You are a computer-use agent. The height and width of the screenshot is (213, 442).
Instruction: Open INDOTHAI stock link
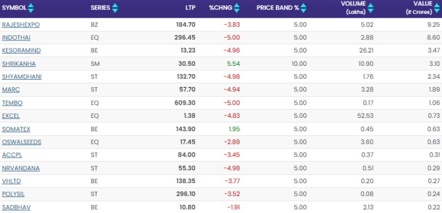tap(16, 38)
